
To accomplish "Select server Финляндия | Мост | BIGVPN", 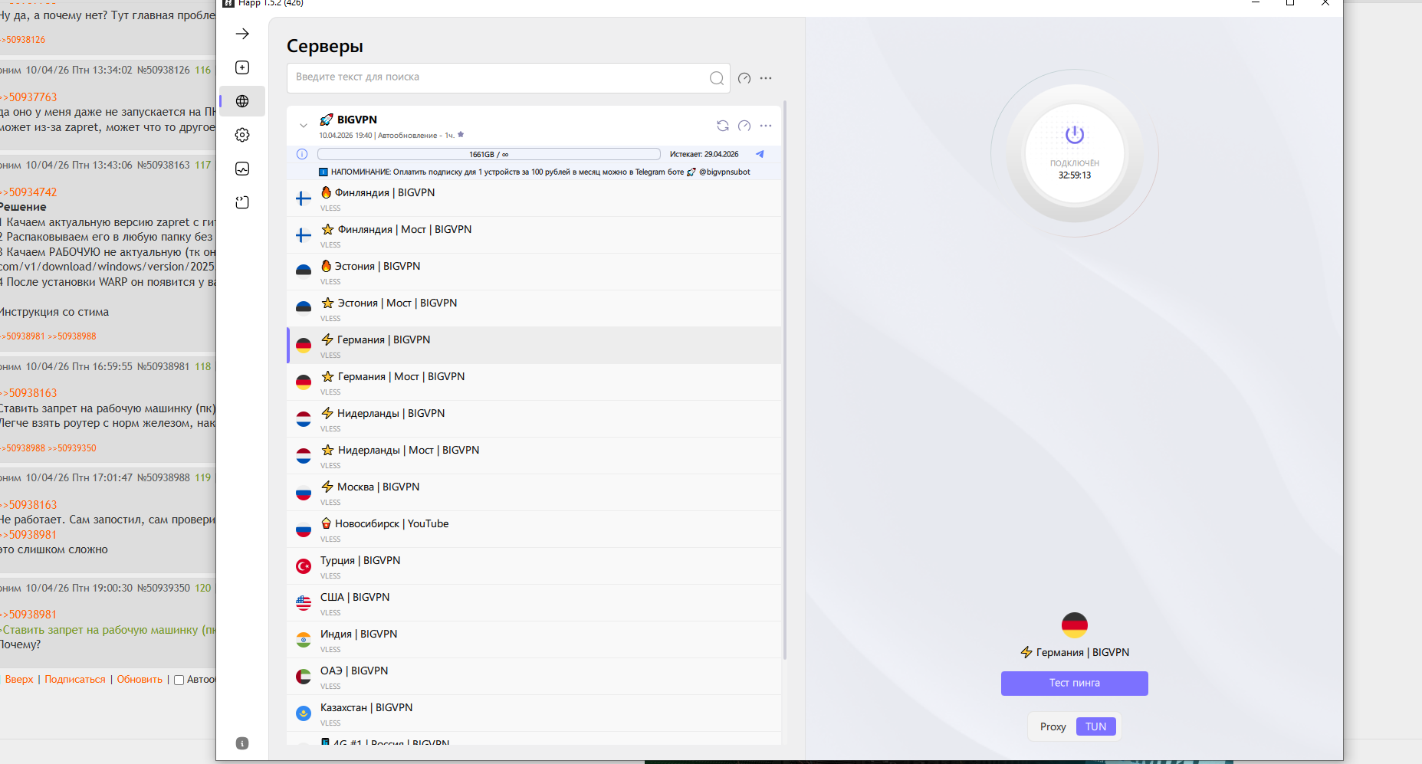I will tap(534, 235).
